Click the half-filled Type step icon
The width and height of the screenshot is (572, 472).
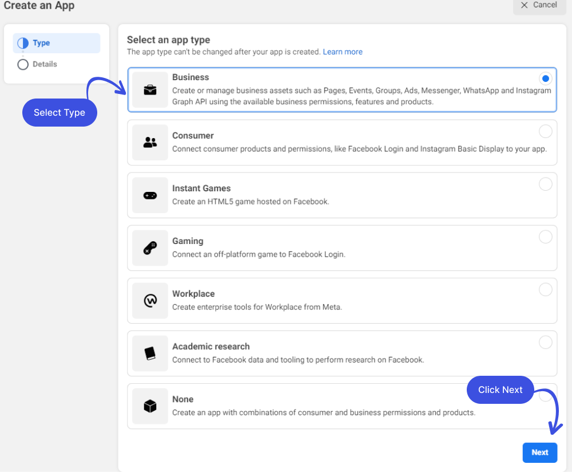(x=23, y=43)
